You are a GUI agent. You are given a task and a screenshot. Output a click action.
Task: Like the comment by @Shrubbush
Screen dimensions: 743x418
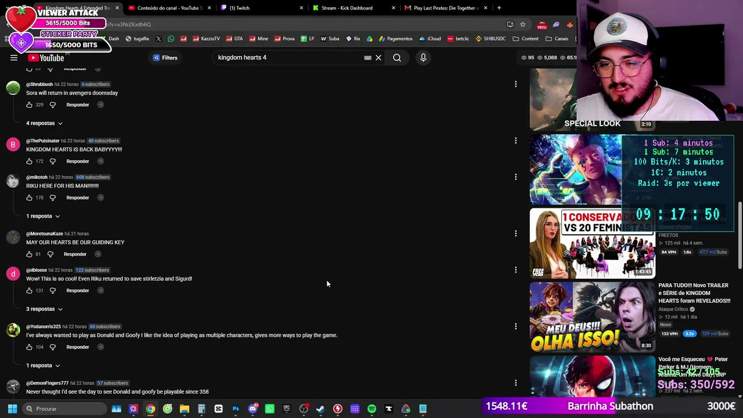29,105
